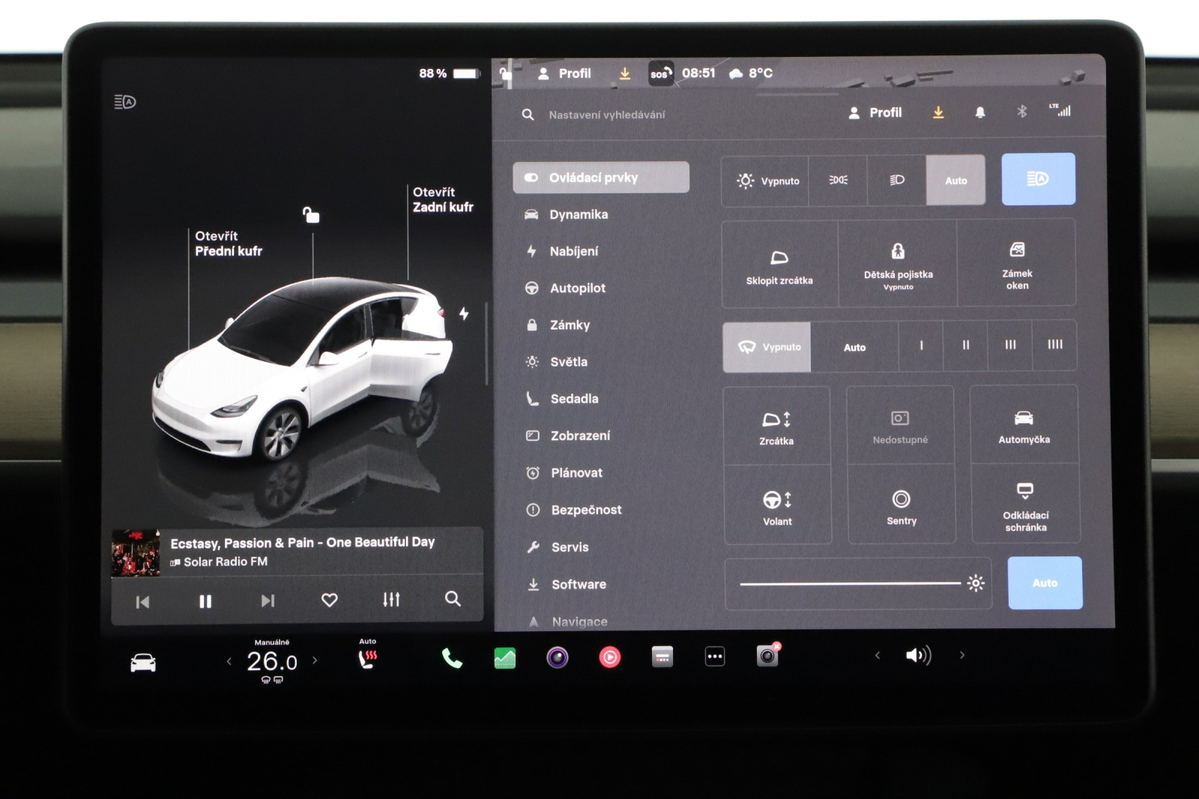Screen dimensions: 1199x799
Task: Open notifications via the bell icon
Action: click(979, 112)
